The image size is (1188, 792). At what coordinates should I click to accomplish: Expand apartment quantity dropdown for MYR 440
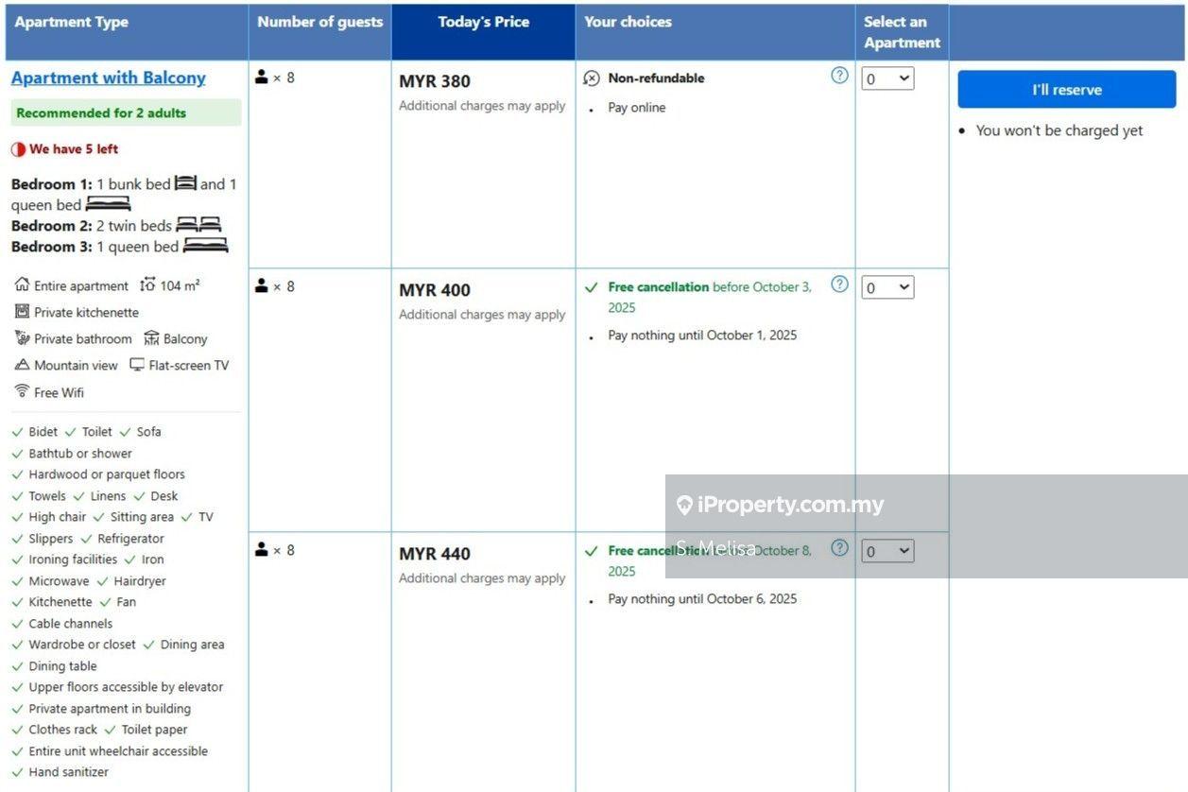pyautogui.click(x=887, y=551)
